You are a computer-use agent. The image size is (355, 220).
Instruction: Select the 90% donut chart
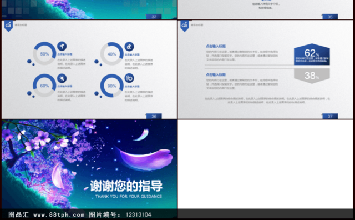pyautogui.click(x=112, y=86)
